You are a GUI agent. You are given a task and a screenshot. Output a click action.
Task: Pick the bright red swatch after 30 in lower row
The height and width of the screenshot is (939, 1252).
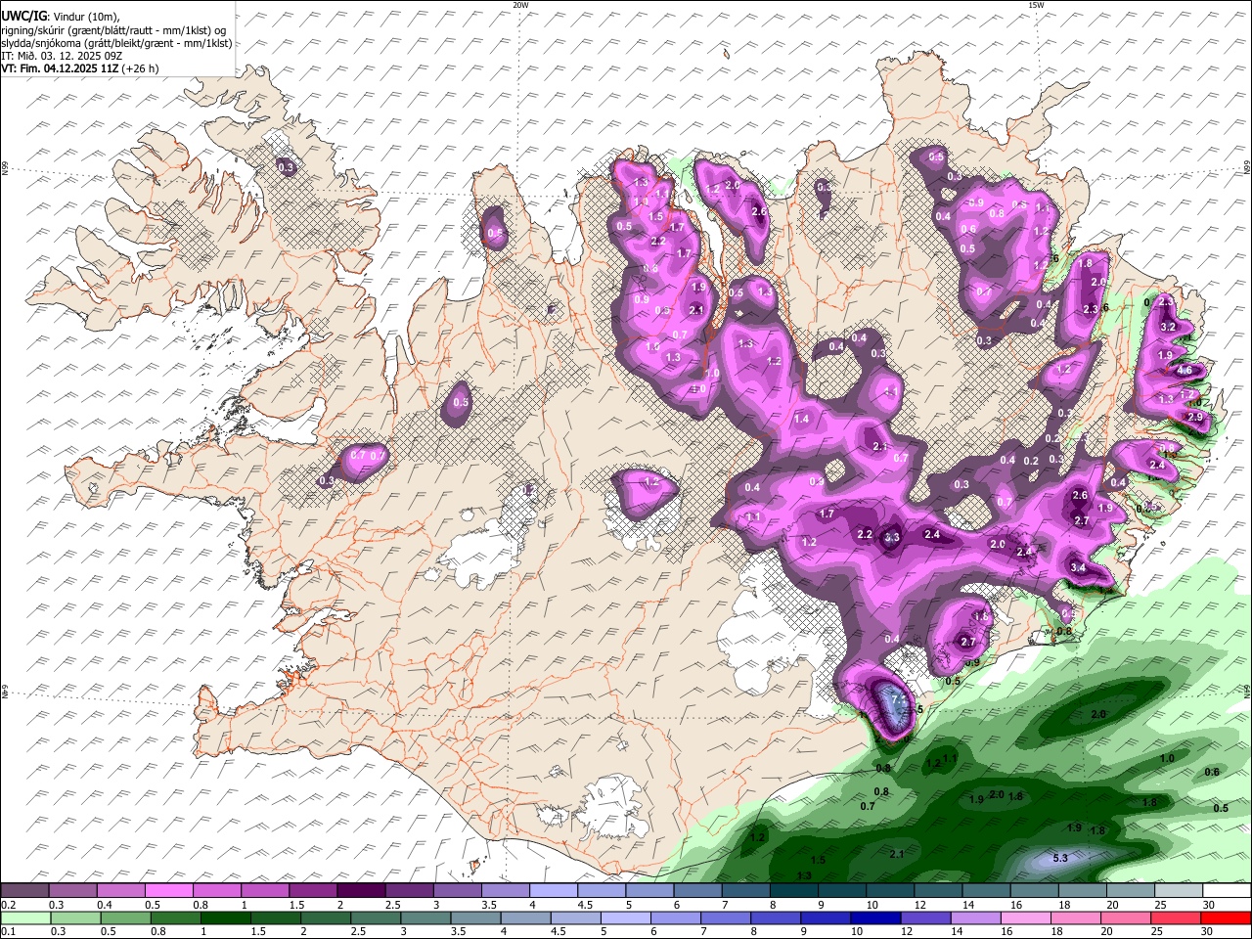(x=1226, y=918)
